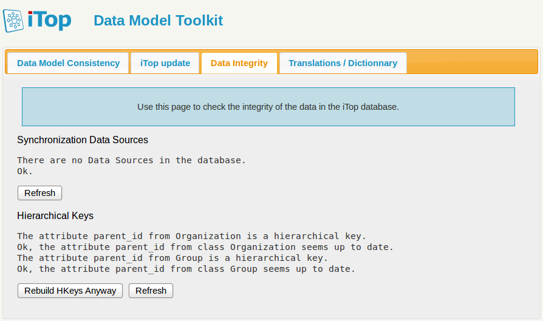Click the 'Ok.' status under Data Sources
543x321 pixels.
pyautogui.click(x=25, y=171)
